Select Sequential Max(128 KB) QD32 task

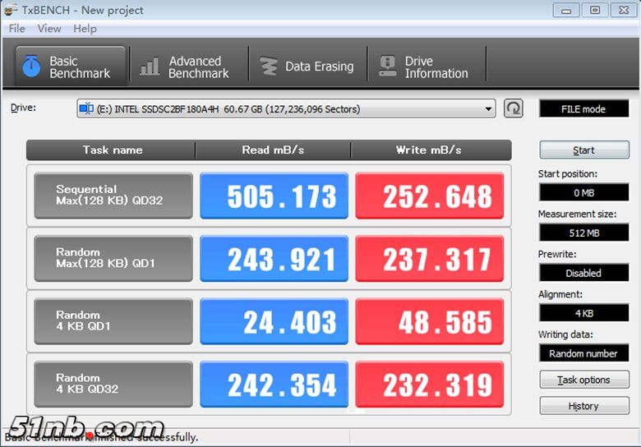[x=113, y=196]
